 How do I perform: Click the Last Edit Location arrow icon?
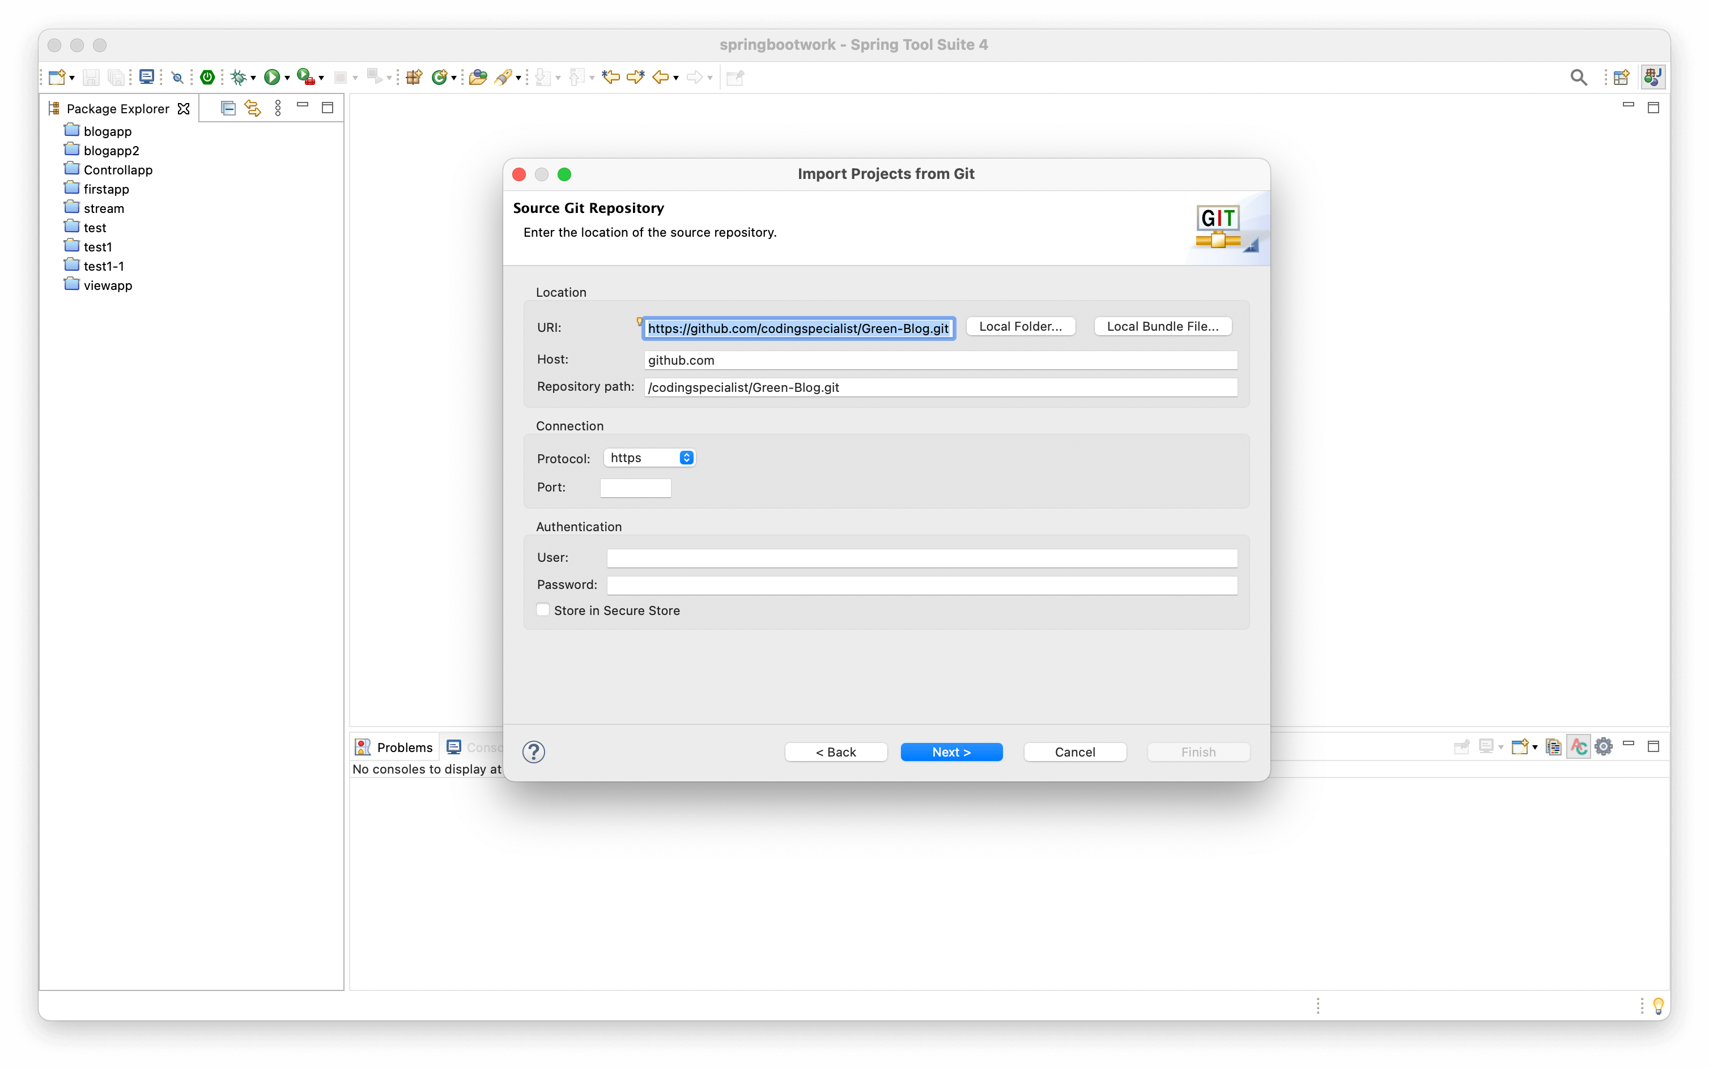click(611, 77)
